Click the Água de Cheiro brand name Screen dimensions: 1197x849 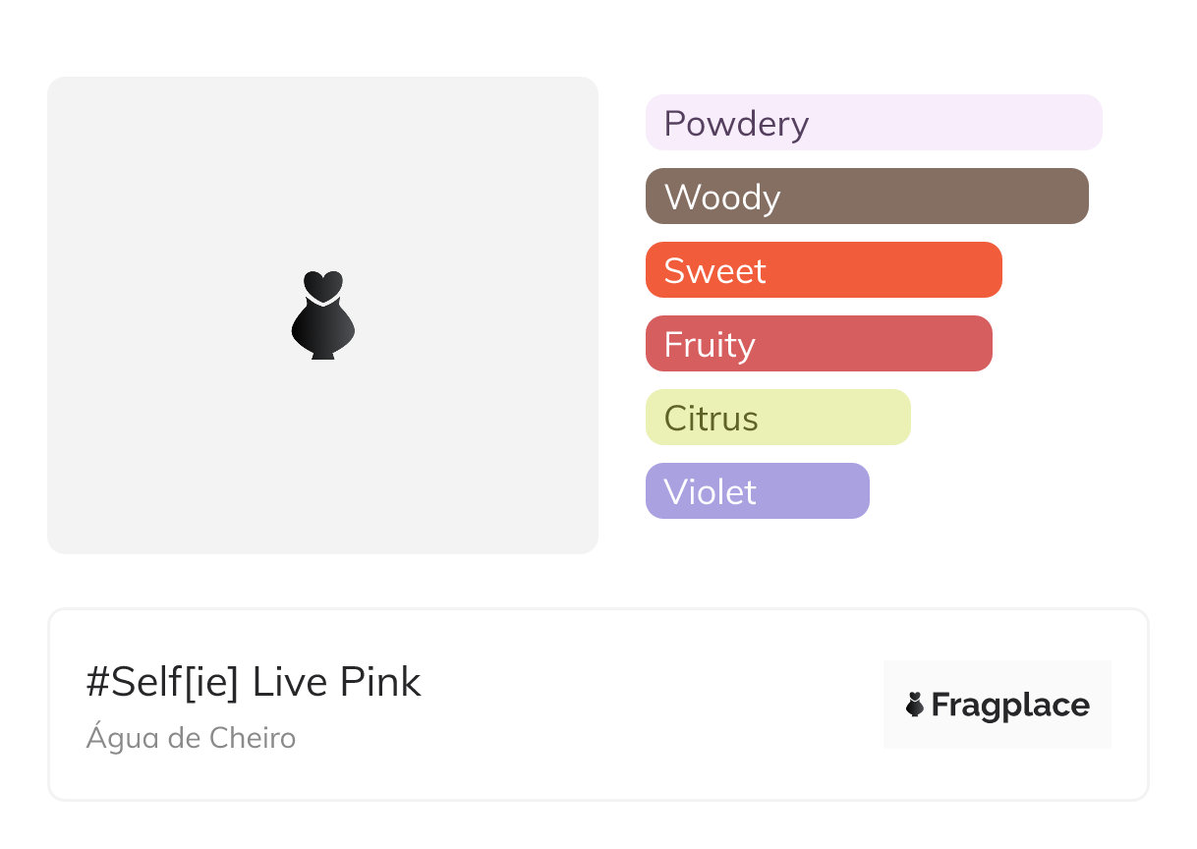point(191,738)
